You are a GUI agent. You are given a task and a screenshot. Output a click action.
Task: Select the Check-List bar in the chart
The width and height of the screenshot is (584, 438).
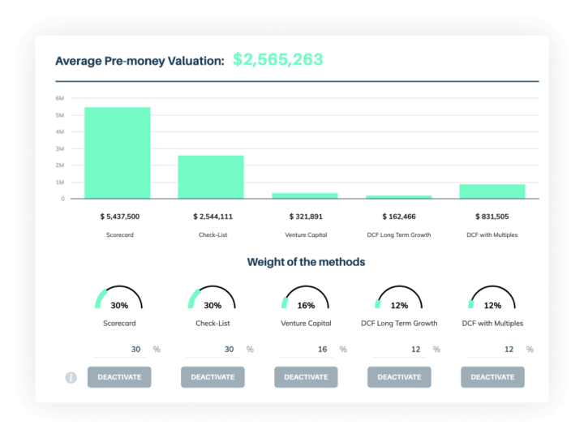coord(211,178)
